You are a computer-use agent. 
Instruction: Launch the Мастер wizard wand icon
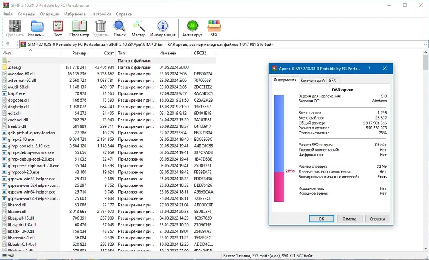[x=139, y=26]
